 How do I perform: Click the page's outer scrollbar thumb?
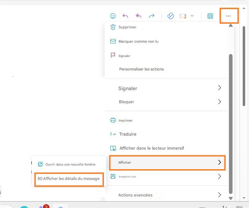point(244,66)
